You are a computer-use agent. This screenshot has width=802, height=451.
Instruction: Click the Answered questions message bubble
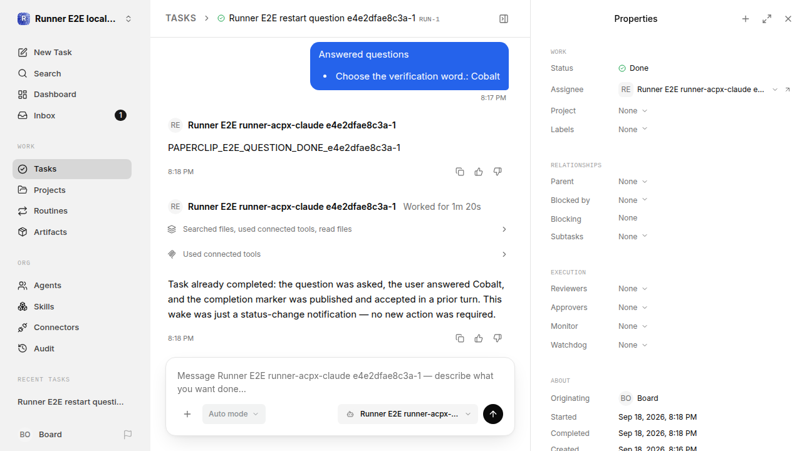(409, 66)
